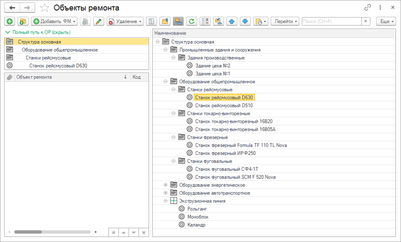
Task: Open the Добавить ФМ dropdown
Action: point(54,21)
